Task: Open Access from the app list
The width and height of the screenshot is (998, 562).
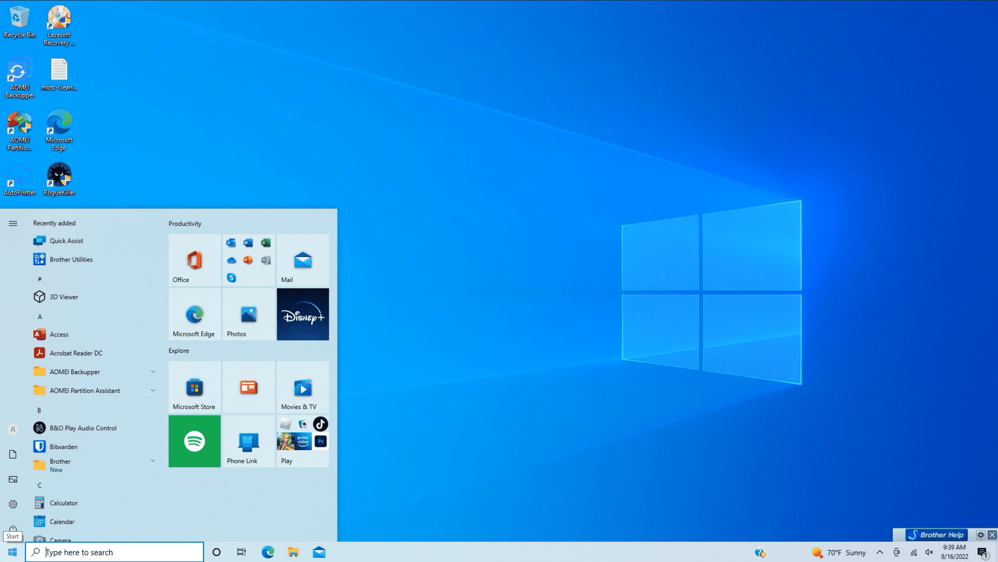Action: [x=94, y=334]
